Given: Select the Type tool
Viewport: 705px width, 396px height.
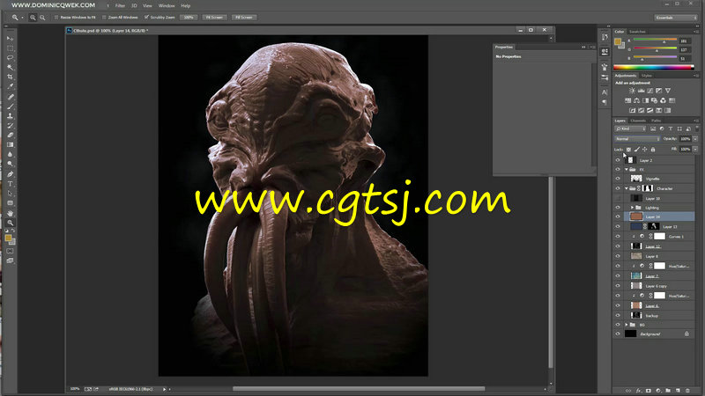Looking at the screenshot, I should [10, 184].
